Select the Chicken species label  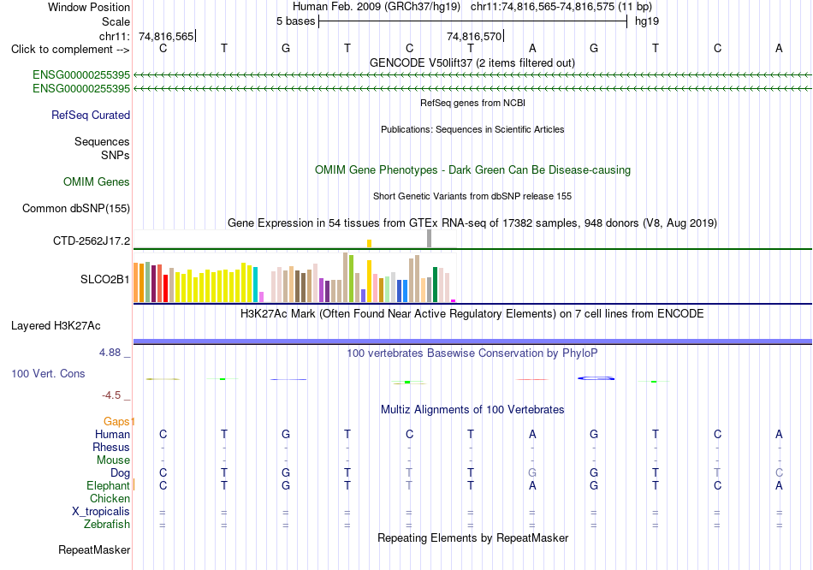tap(110, 498)
